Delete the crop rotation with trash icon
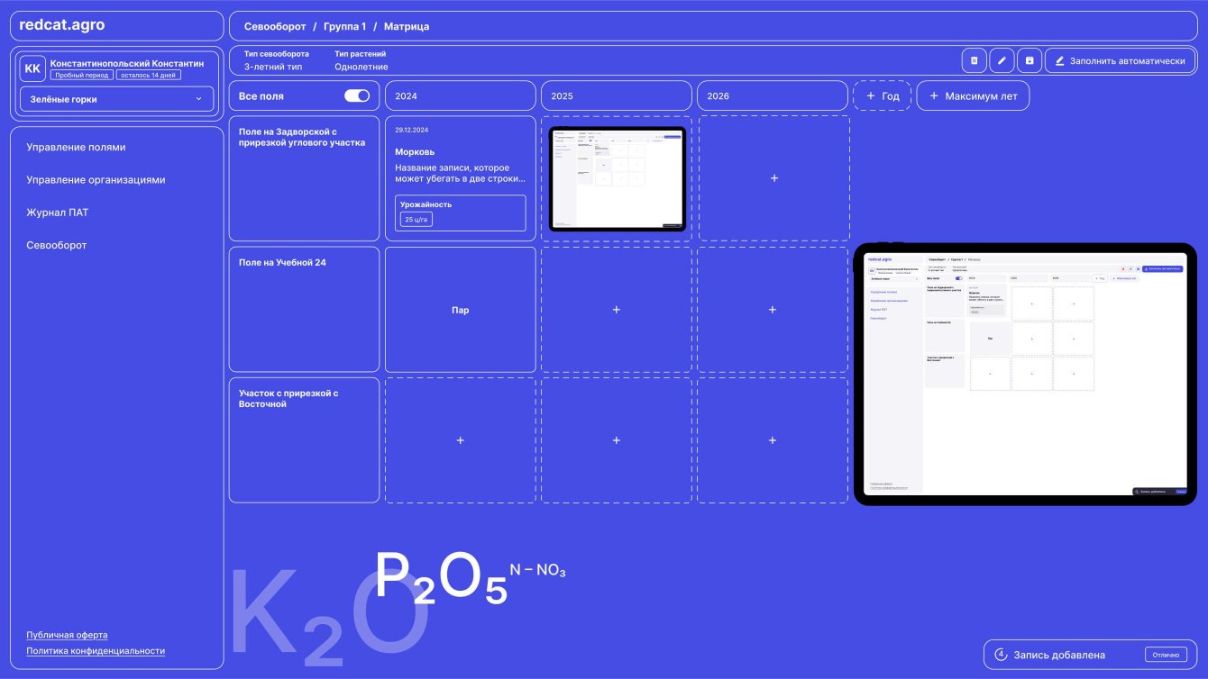The width and height of the screenshot is (1208, 679). pos(974,60)
